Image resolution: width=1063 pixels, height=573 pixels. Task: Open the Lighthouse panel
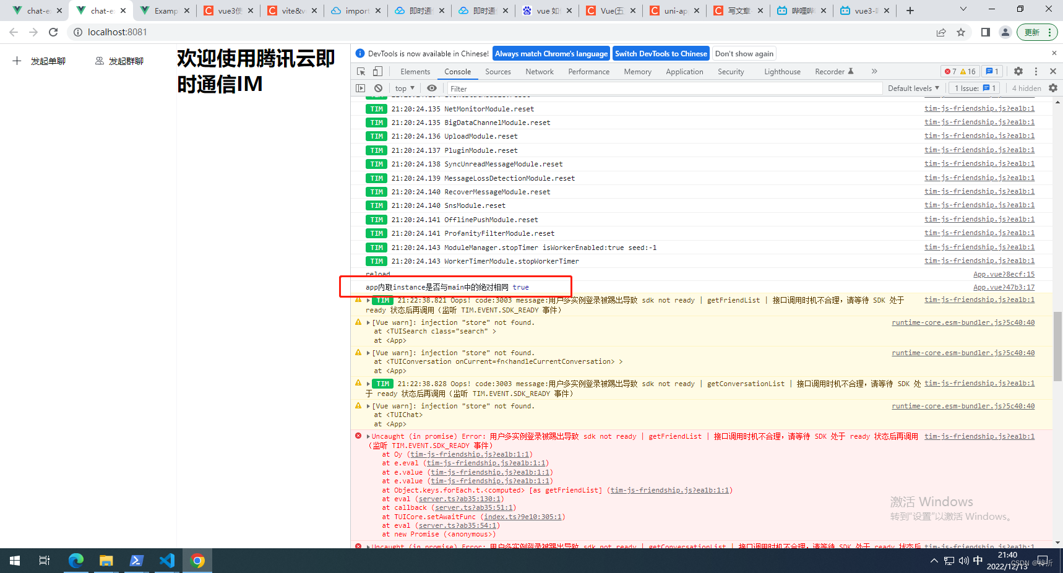pyautogui.click(x=781, y=71)
